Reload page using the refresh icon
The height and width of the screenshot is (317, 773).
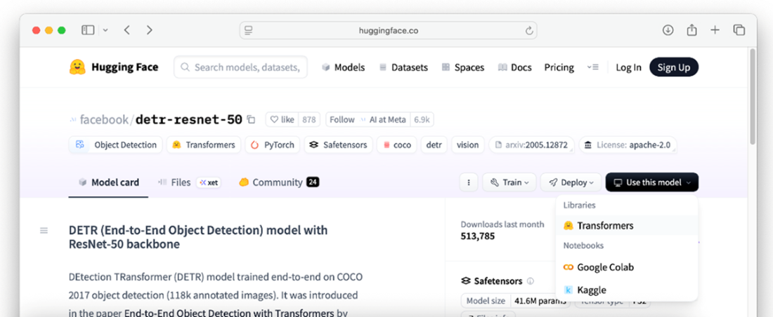(x=528, y=30)
